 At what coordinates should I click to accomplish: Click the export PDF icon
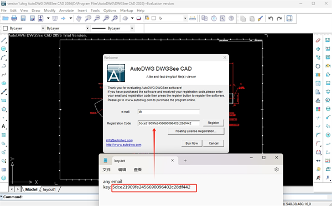click(x=40, y=18)
